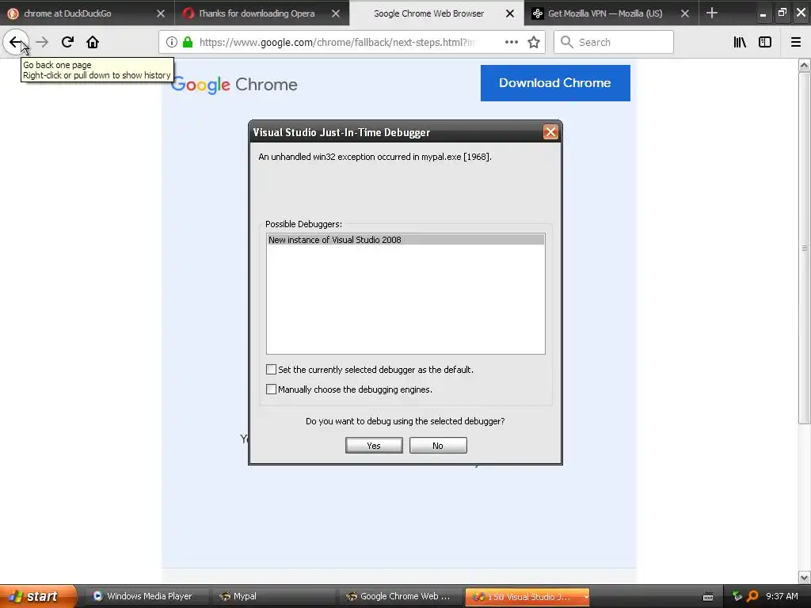Open page actions three-dots menu
This screenshot has width=811, height=608.
point(512,43)
